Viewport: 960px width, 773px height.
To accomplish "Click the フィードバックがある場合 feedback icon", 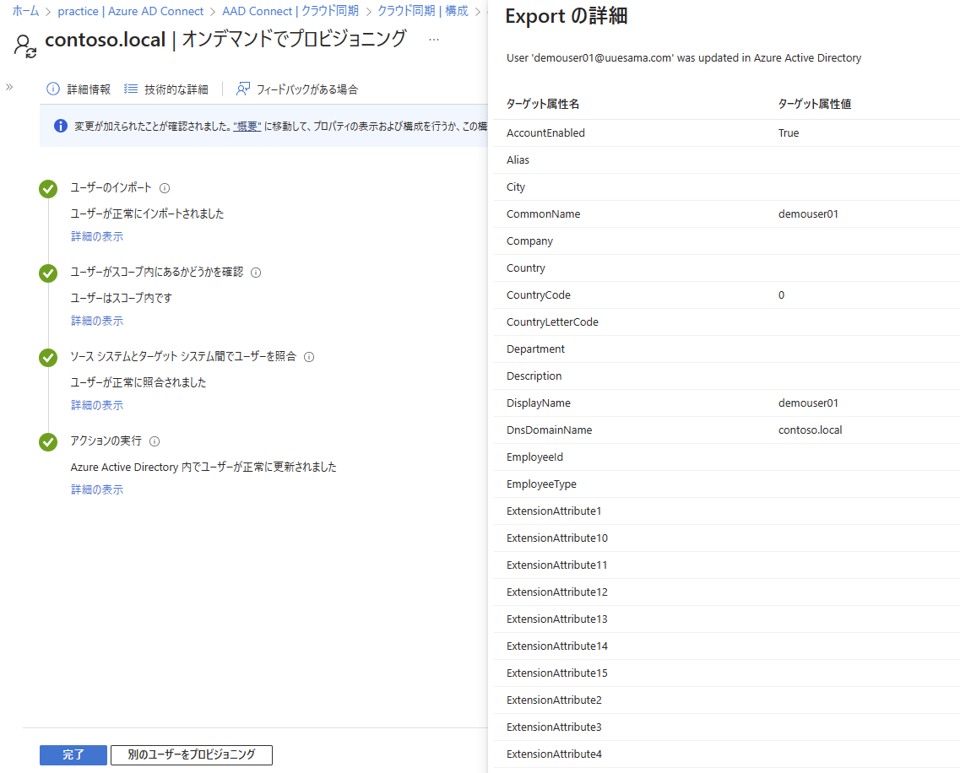I will point(243,89).
